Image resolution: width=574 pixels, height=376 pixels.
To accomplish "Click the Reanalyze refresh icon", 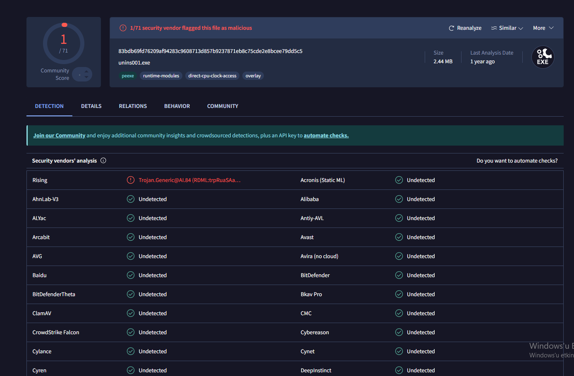I will (452, 28).
